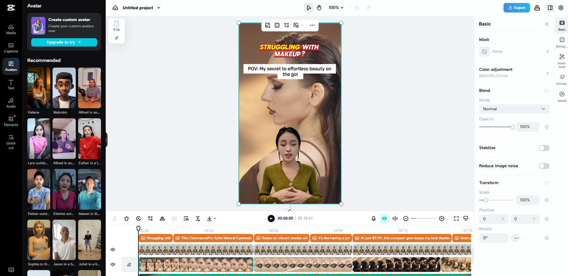Screen dimensions: 568x276
Task: Click timeline zoom out minus button
Action: tap(406, 218)
